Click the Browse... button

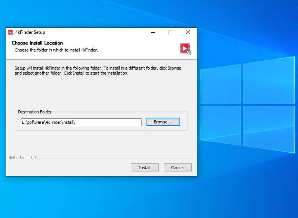click(163, 122)
